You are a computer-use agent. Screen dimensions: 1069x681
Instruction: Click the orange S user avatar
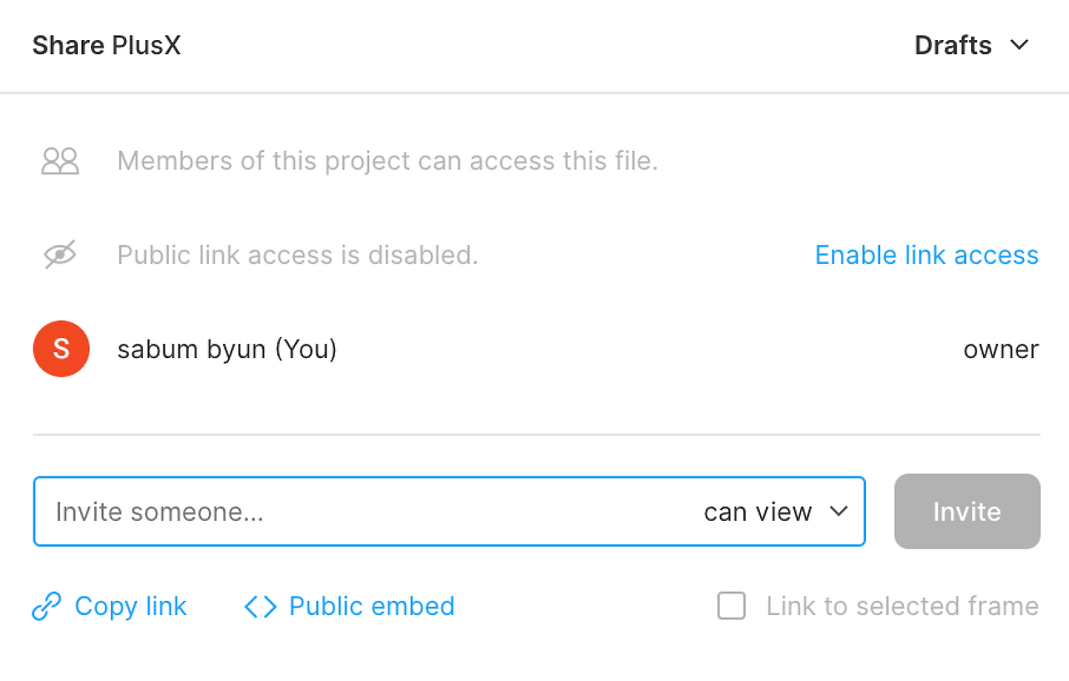[x=61, y=349]
